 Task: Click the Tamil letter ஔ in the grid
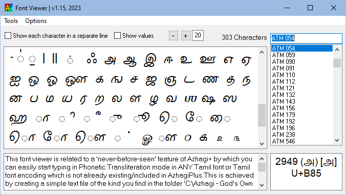click(x=76, y=80)
